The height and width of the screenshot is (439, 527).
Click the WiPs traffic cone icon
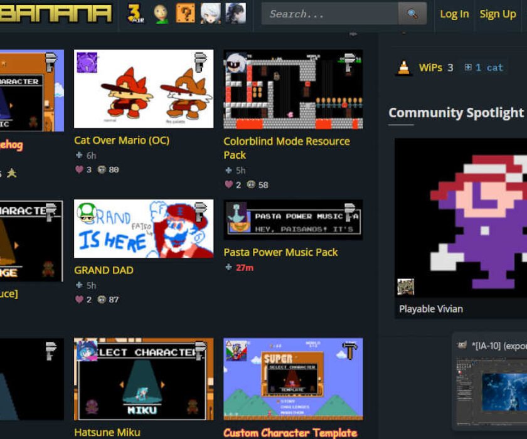pyautogui.click(x=404, y=68)
